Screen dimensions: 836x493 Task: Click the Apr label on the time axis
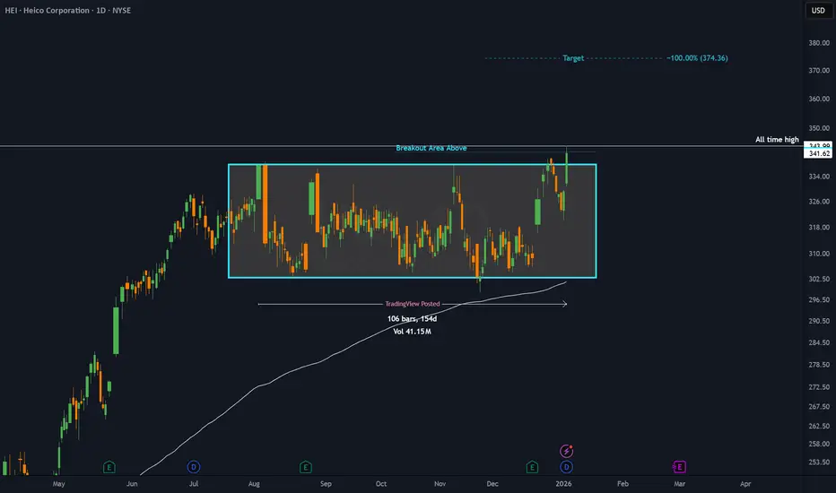(x=745, y=484)
